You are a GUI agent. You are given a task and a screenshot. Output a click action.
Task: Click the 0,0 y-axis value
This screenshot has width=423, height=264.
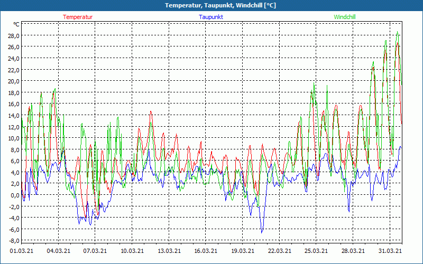coord(15,195)
